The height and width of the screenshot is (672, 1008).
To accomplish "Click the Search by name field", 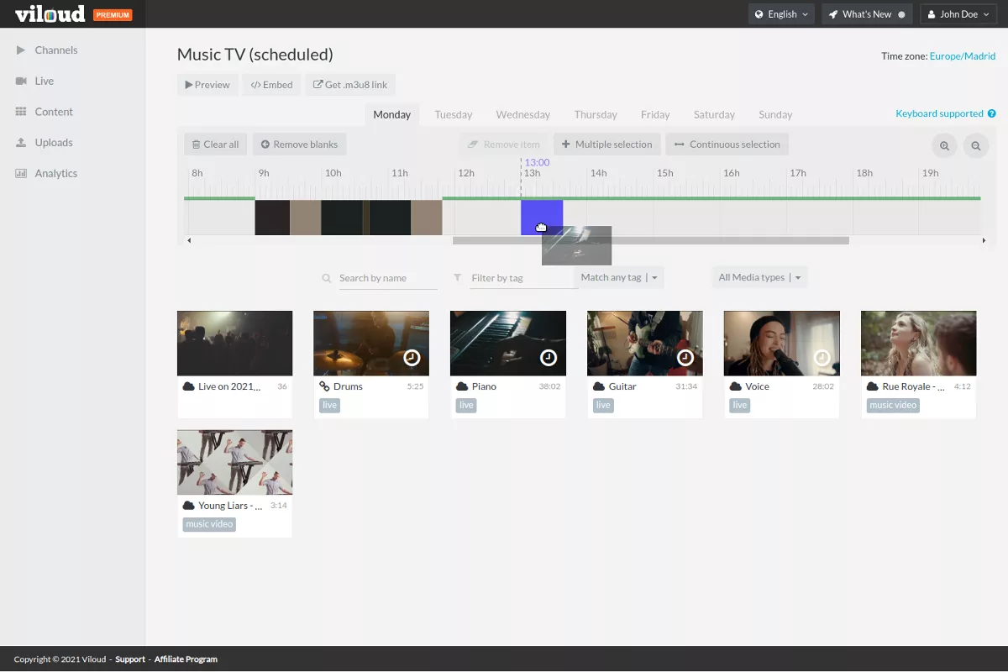I will (387, 278).
